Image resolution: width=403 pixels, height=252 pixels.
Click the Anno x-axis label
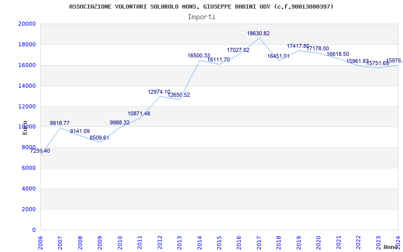[x=390, y=247]
